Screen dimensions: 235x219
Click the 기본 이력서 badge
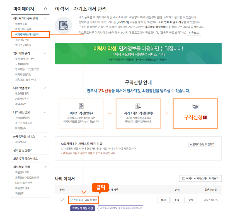coord(77,200)
